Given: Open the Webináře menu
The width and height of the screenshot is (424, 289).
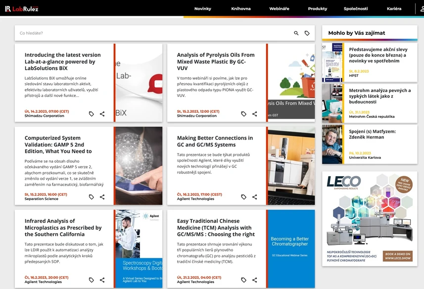Looking at the screenshot, I should (x=279, y=8).
